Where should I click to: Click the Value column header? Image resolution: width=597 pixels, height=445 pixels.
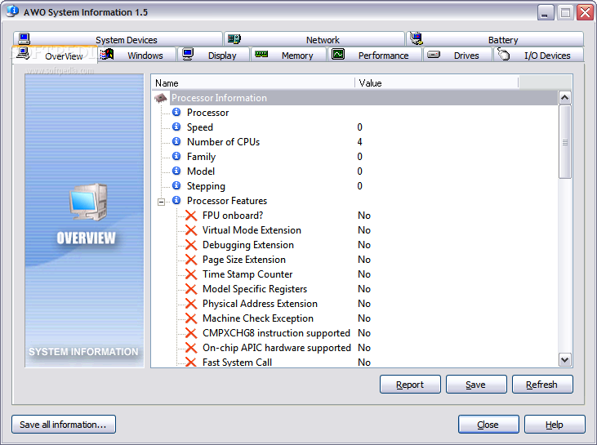(437, 82)
